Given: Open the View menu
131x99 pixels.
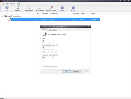Looking at the screenshot, I should tap(7, 4).
